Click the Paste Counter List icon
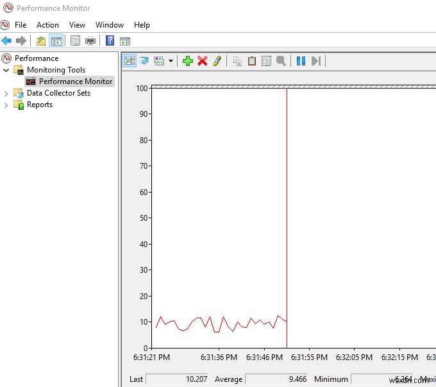The height and width of the screenshot is (387, 436). point(251,61)
